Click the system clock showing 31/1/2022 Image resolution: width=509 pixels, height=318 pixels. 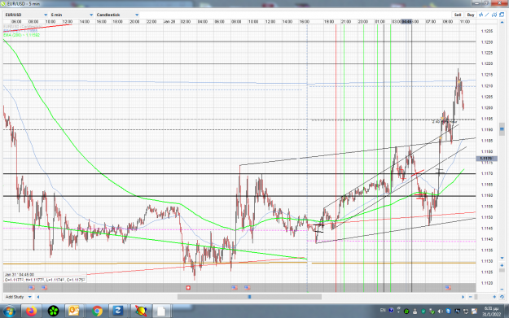491,311
